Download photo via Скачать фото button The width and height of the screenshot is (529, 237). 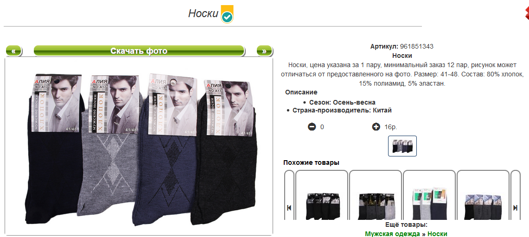[139, 51]
